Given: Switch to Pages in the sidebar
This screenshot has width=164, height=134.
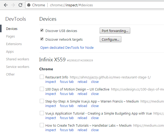Looking at the screenshot, I should tap(10, 36).
